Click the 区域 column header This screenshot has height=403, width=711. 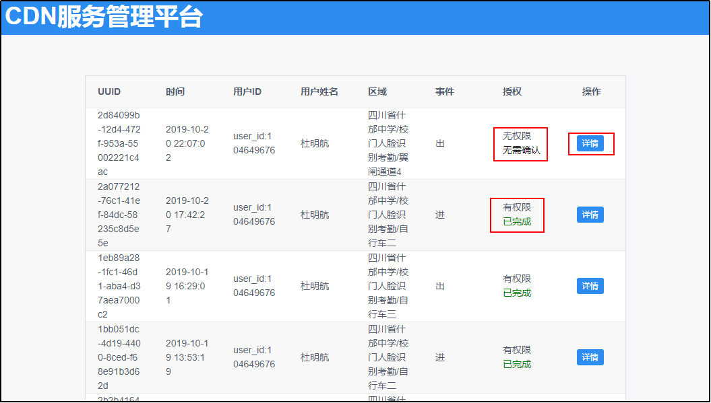click(x=377, y=91)
